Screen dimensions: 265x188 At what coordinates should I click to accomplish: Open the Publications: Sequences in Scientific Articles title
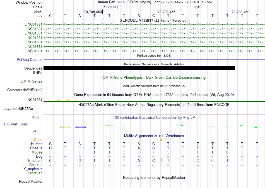point(154,64)
